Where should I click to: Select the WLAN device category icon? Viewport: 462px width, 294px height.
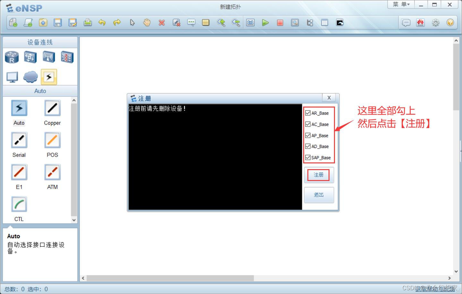[49, 57]
